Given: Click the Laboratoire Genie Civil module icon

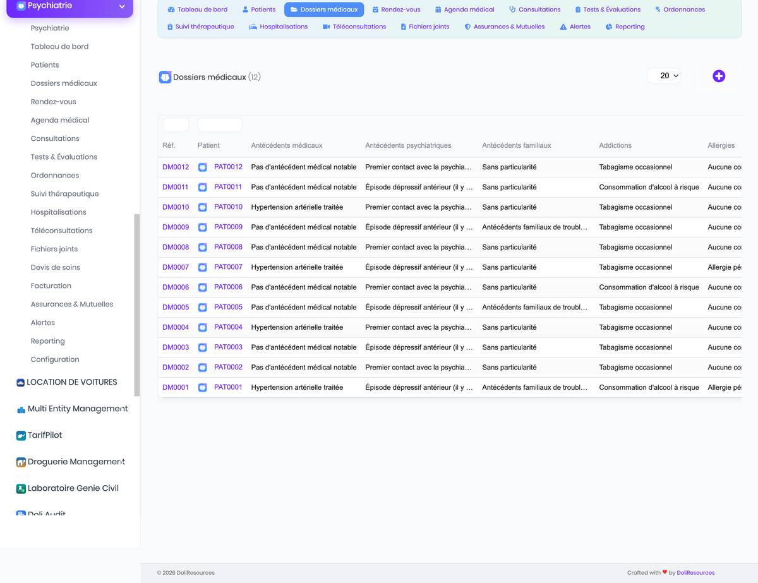Looking at the screenshot, I should coord(21,489).
